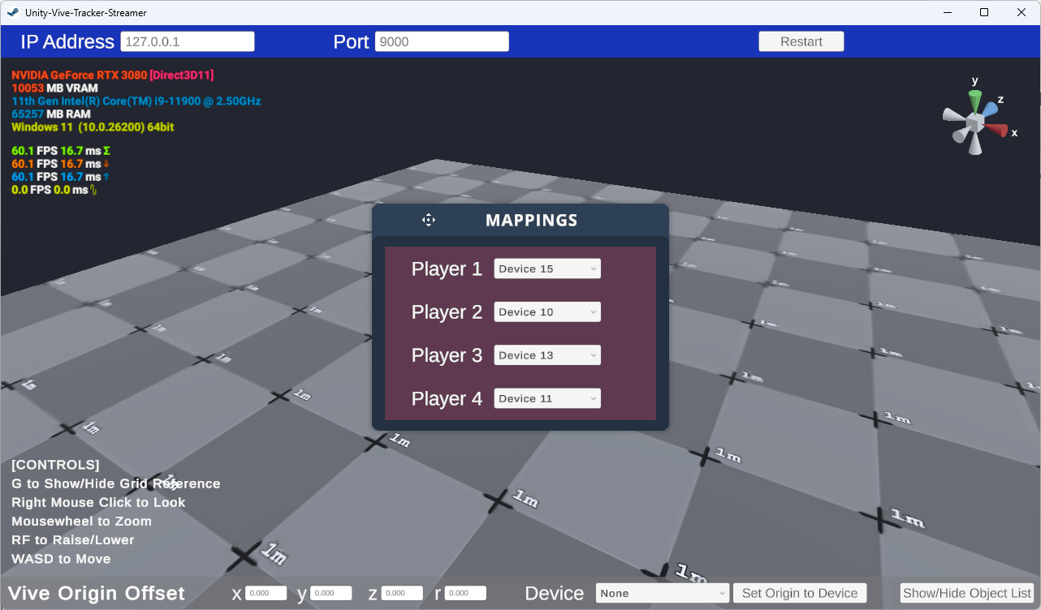Screen dimensions: 1041x610
Task: Click the Windows 11 version text
Action: tap(93, 127)
